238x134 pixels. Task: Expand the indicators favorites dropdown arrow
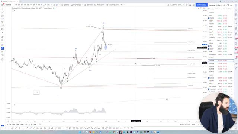pyautogui.click(x=83, y=5)
